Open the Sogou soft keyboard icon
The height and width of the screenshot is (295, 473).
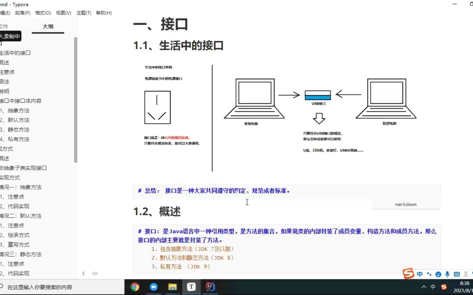pos(457,274)
